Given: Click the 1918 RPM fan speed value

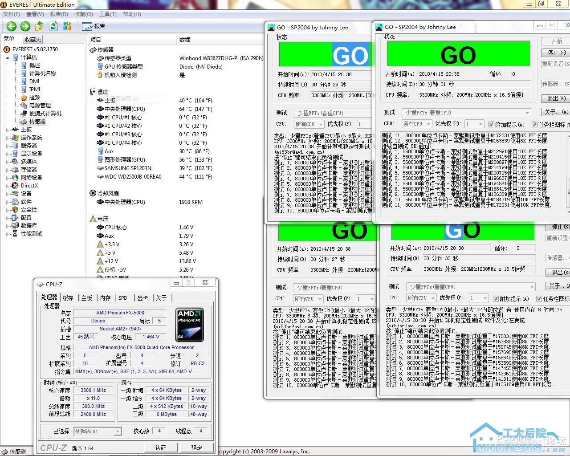Looking at the screenshot, I should (191, 202).
